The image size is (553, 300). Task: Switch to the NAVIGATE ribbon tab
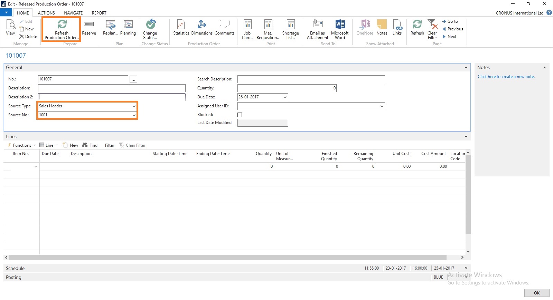73,13
